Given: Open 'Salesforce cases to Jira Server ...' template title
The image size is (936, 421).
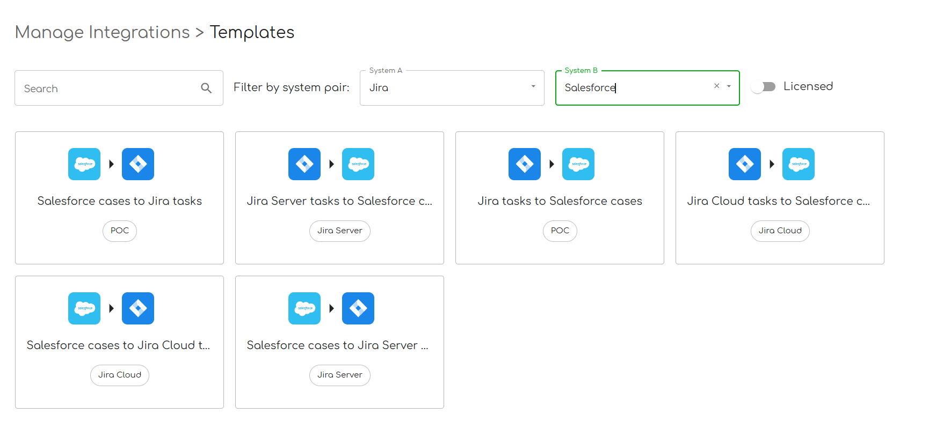Looking at the screenshot, I should tap(338, 345).
